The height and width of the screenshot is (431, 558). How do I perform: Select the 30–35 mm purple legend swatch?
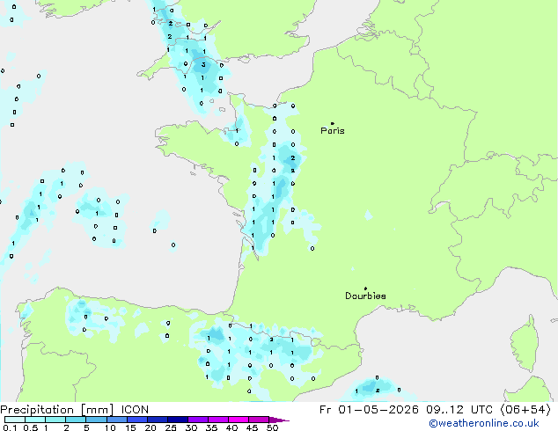(197, 420)
